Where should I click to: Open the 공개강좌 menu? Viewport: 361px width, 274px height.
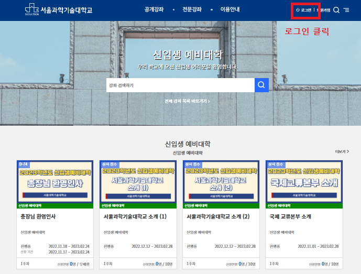(154, 9)
